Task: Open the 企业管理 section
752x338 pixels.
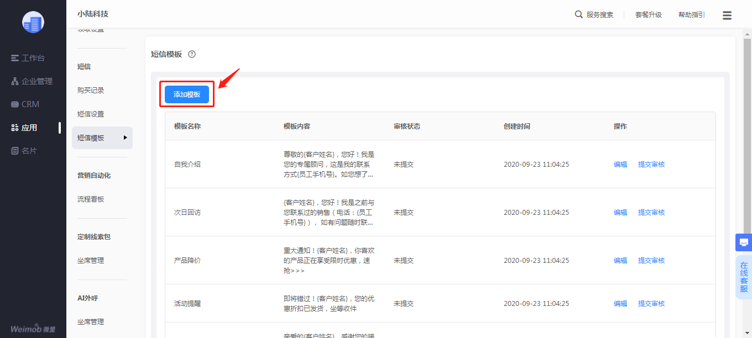Action: tap(32, 81)
